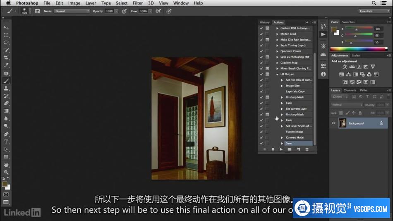
Task: Open the brush Mode dropdown
Action: 72,11
